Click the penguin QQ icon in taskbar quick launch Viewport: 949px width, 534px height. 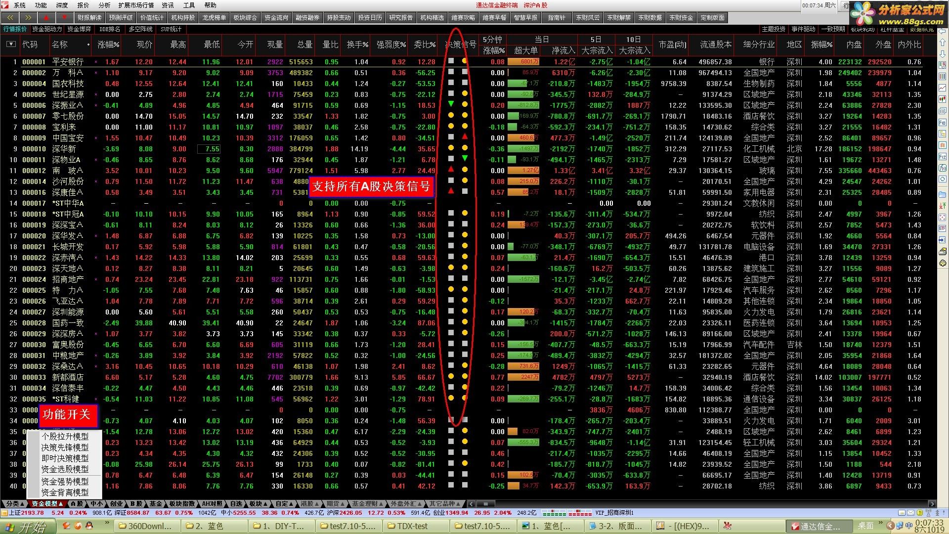tap(89, 526)
